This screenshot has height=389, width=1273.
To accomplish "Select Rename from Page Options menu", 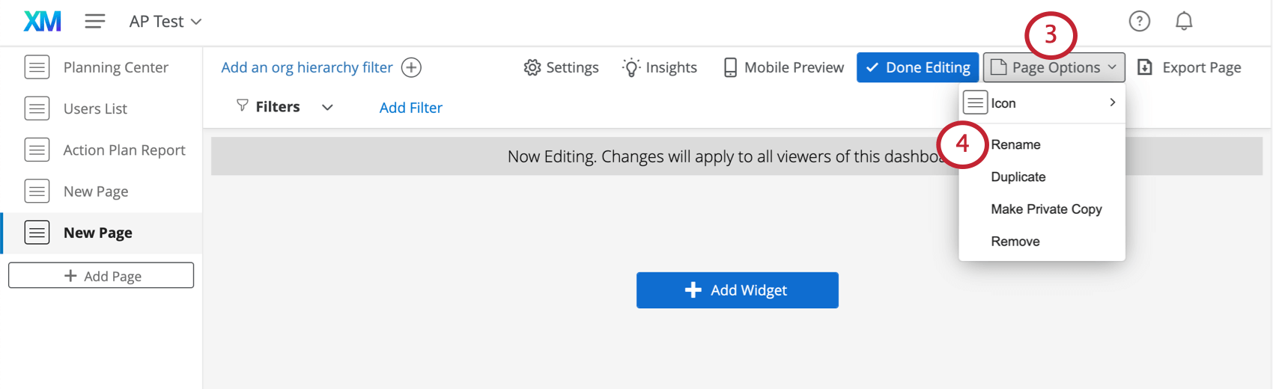I will coord(1015,145).
